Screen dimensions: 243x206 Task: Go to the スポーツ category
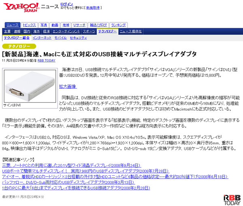(89, 32)
